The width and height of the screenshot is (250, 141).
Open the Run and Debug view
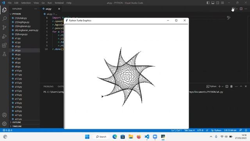pyautogui.click(x=4, y=36)
